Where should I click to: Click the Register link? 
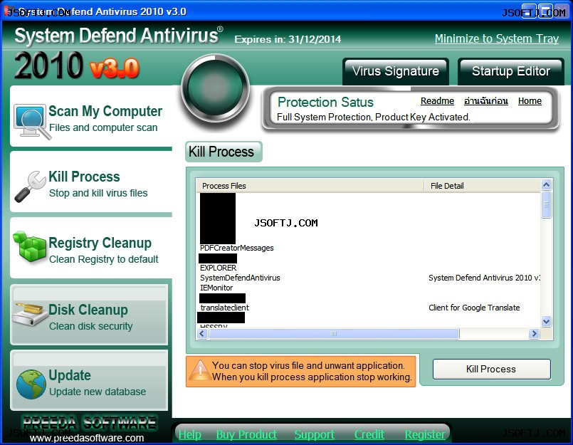425,434
